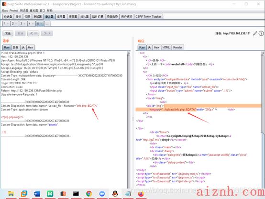265x199 pixels.
Task: Click the "Connection: close" header line
Action: coord(11,87)
